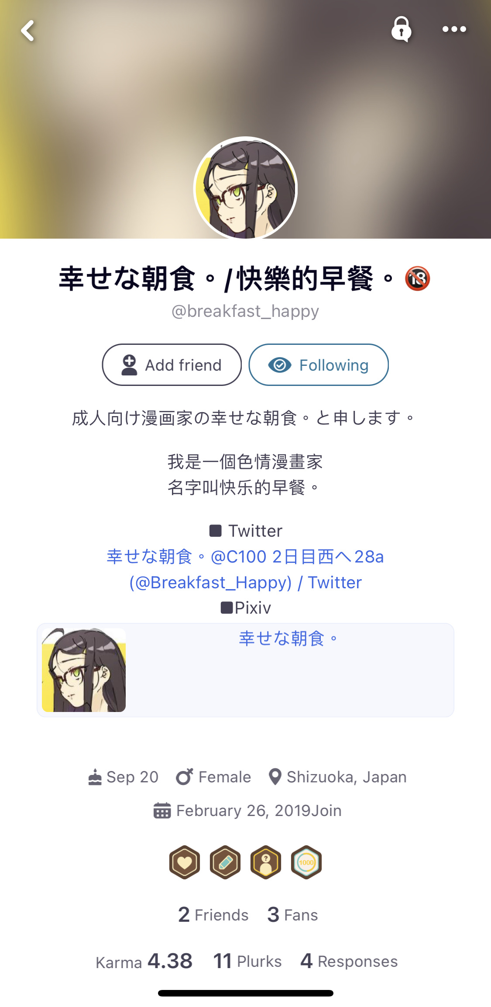Screen dimensions: 491x1007
Task: Open the Breakfast_Happy Twitter link
Action: coord(245,569)
